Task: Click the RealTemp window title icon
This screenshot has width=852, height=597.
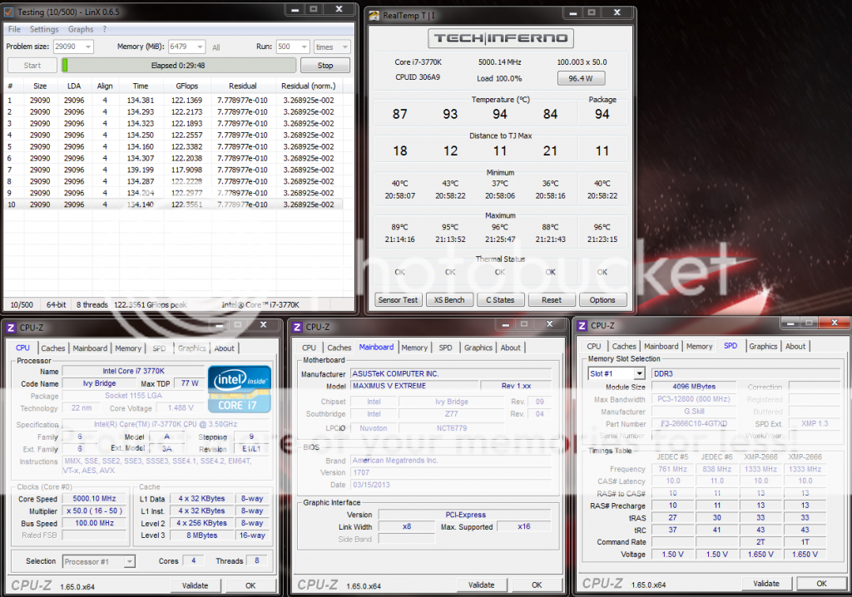Action: (x=374, y=15)
